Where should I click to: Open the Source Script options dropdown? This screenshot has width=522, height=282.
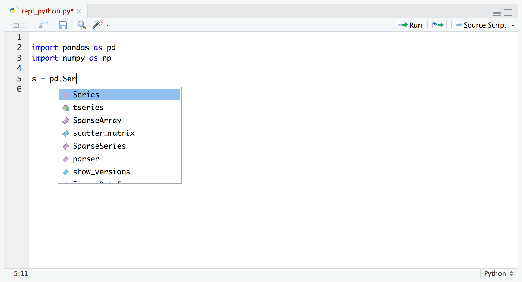tap(513, 25)
